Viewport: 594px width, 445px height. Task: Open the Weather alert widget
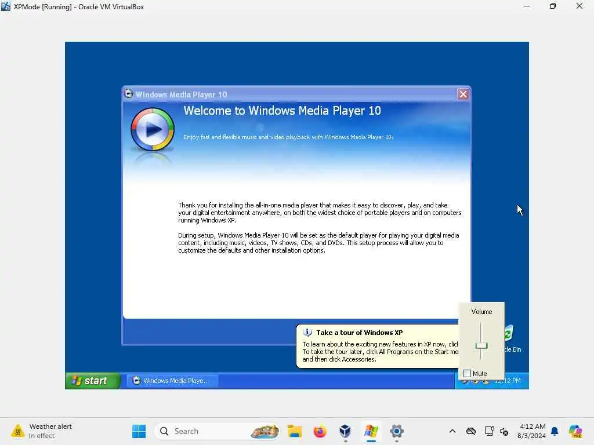pyautogui.click(x=41, y=431)
